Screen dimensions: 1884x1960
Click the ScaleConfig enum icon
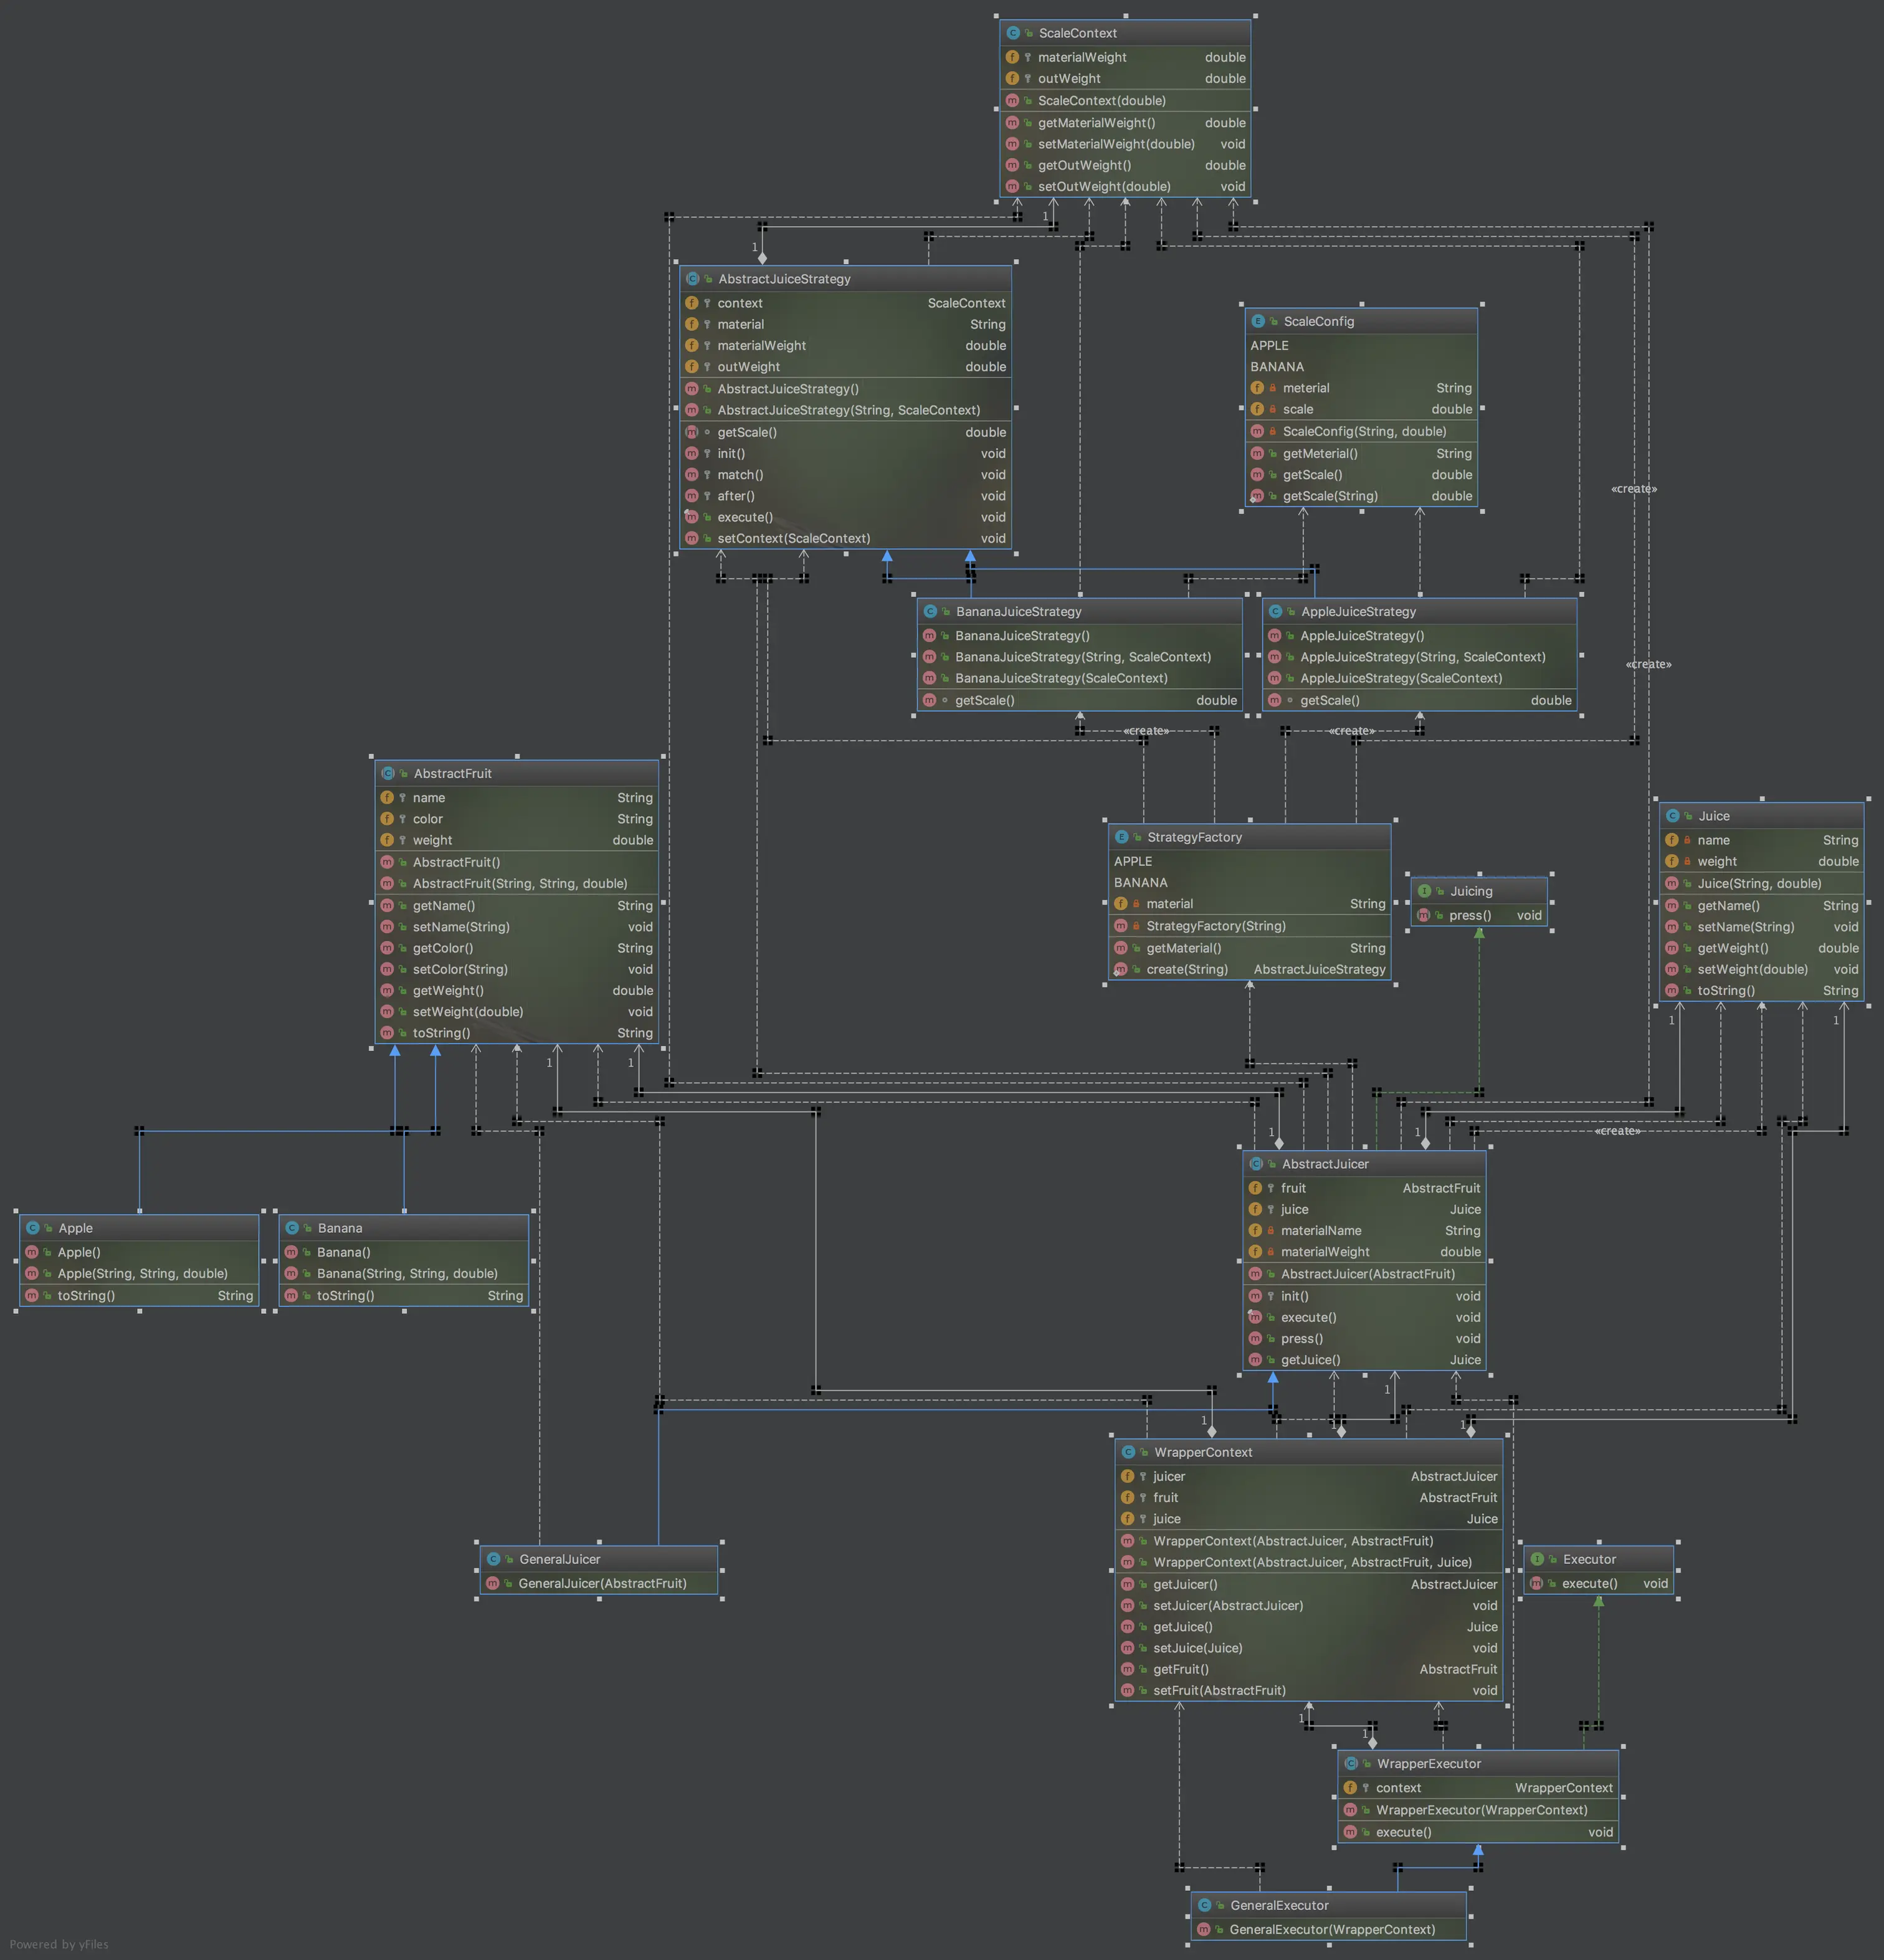(x=1258, y=321)
